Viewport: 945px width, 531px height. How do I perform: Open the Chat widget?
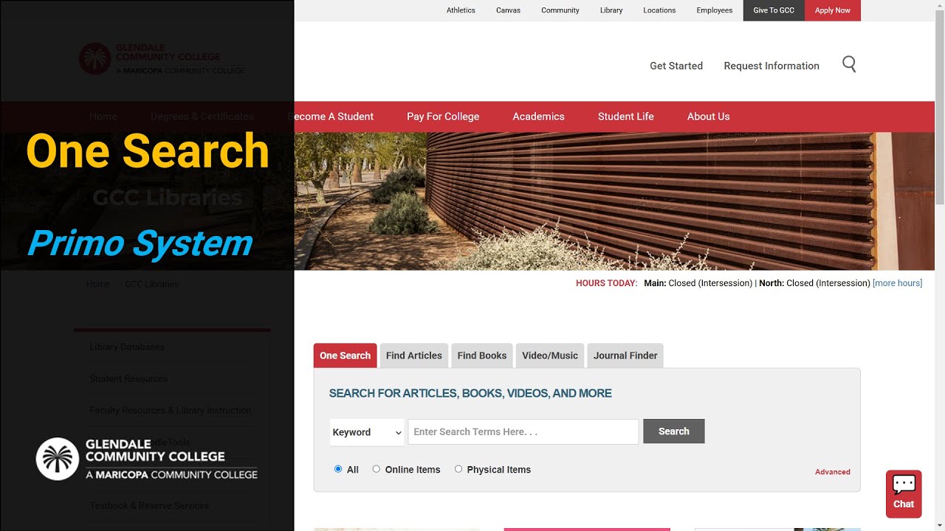(904, 493)
